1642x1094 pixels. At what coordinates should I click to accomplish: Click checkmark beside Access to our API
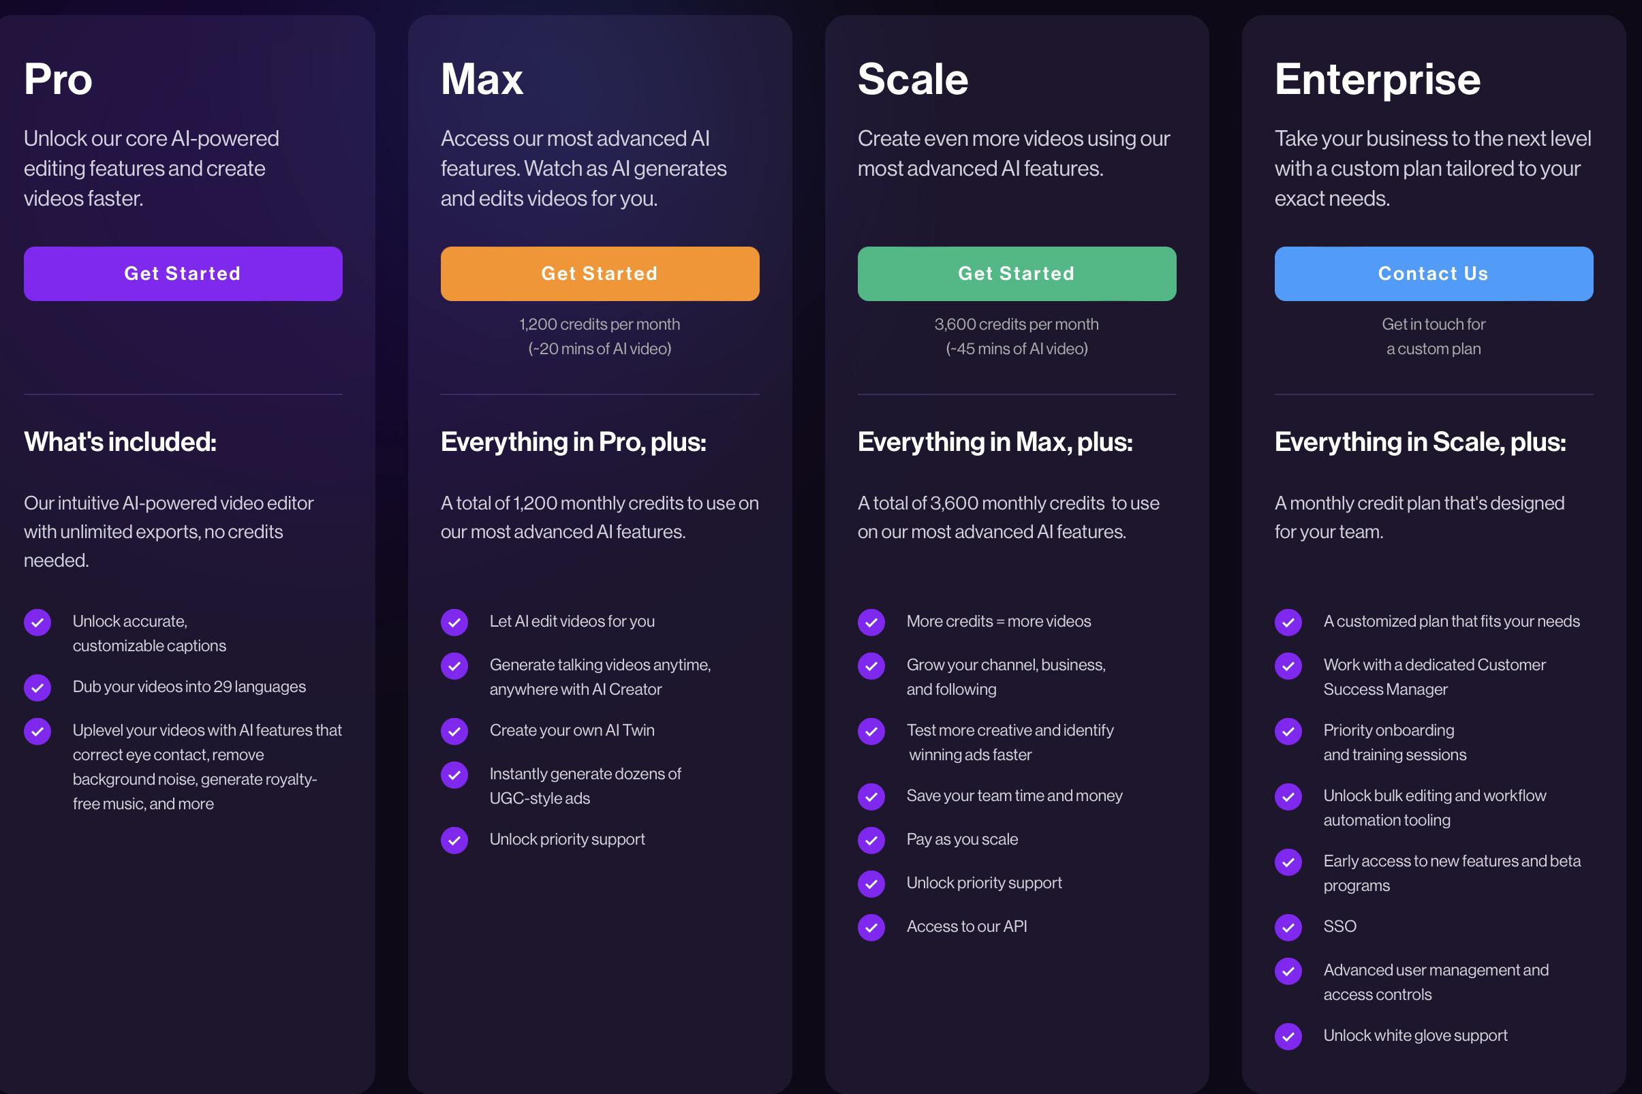coord(871,927)
